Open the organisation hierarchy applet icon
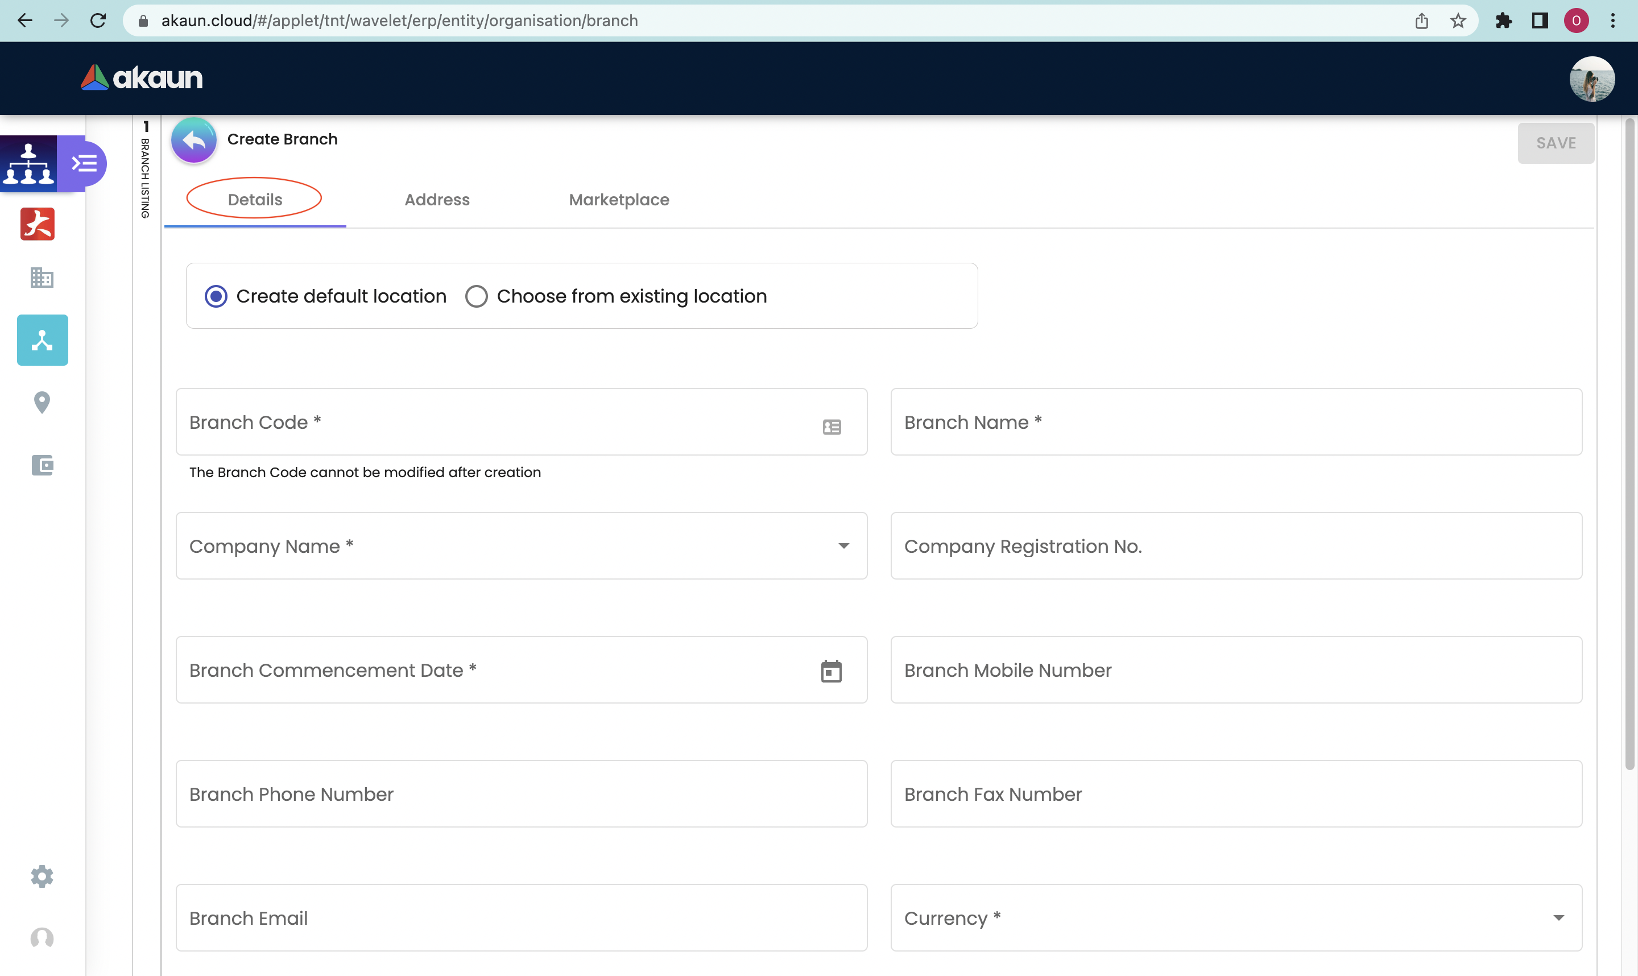Viewport: 1638px width, 976px height. (x=28, y=164)
